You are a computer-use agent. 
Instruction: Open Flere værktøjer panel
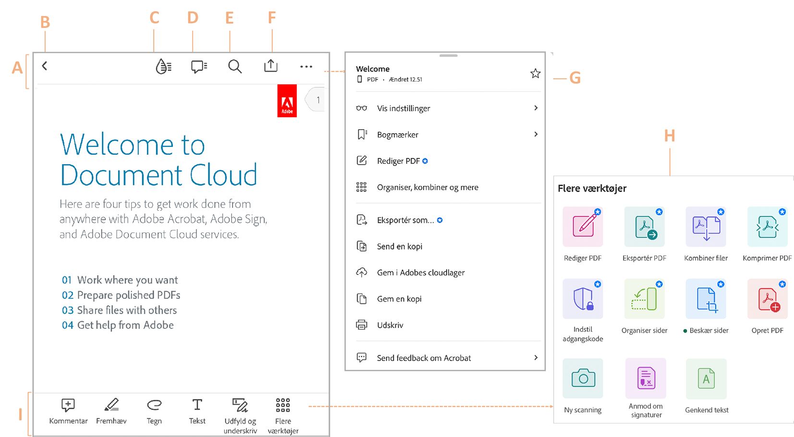coord(282,411)
